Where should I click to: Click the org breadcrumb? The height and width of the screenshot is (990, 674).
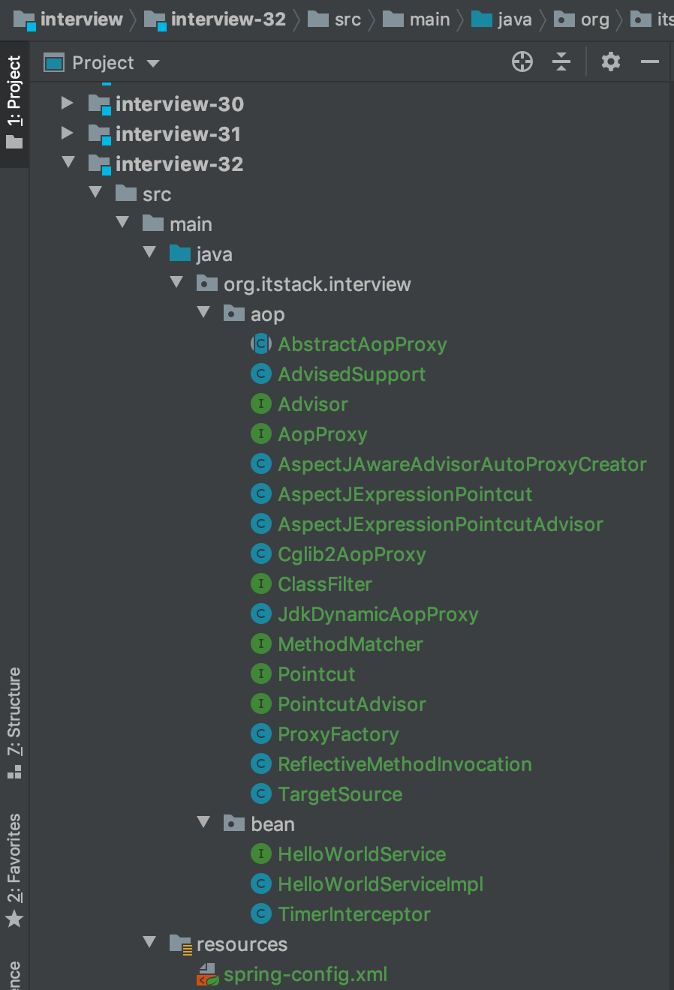pyautogui.click(x=582, y=19)
